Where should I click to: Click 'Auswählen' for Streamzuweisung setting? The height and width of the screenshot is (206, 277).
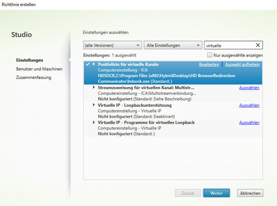tap(249, 88)
